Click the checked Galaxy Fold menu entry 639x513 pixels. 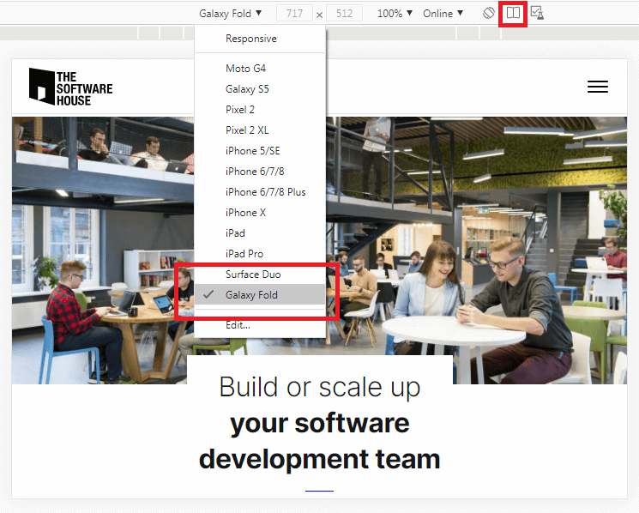[260, 294]
